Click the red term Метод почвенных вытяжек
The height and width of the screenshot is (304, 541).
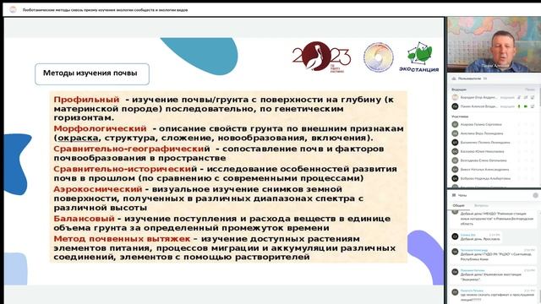pos(122,239)
